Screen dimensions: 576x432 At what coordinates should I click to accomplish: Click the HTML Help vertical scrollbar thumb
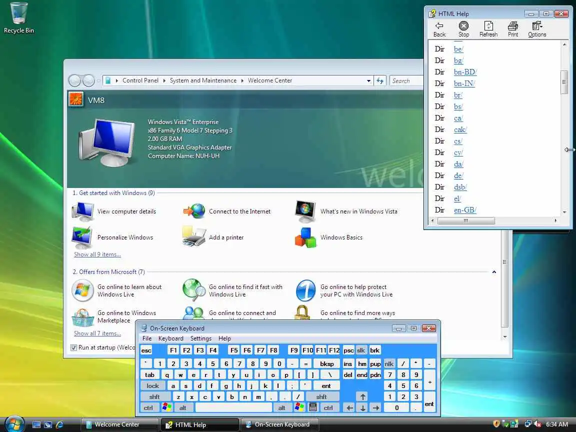pyautogui.click(x=564, y=82)
